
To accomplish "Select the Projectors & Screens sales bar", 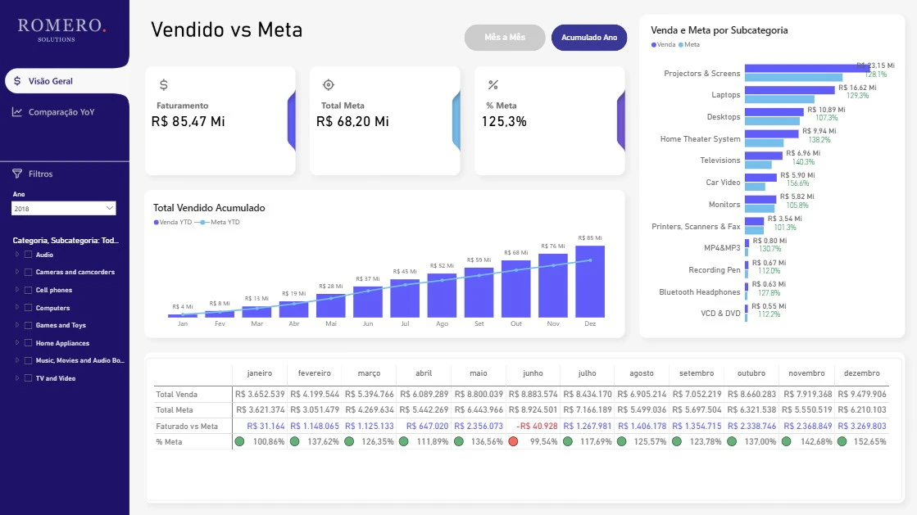I will tap(808, 69).
